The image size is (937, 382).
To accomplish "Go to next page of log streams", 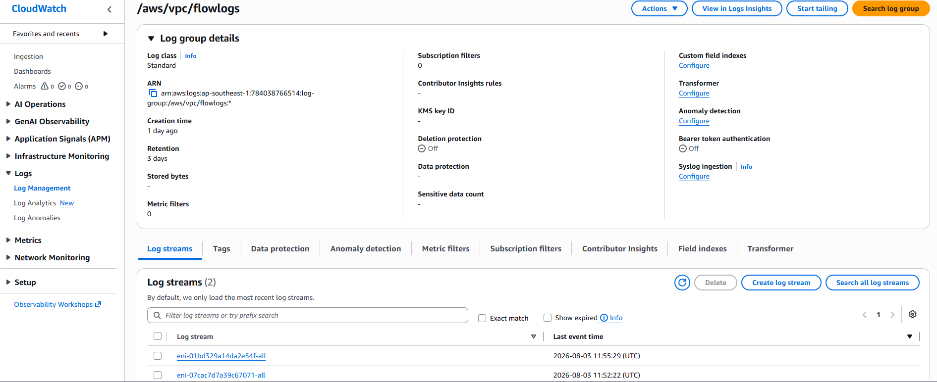I will coord(892,315).
